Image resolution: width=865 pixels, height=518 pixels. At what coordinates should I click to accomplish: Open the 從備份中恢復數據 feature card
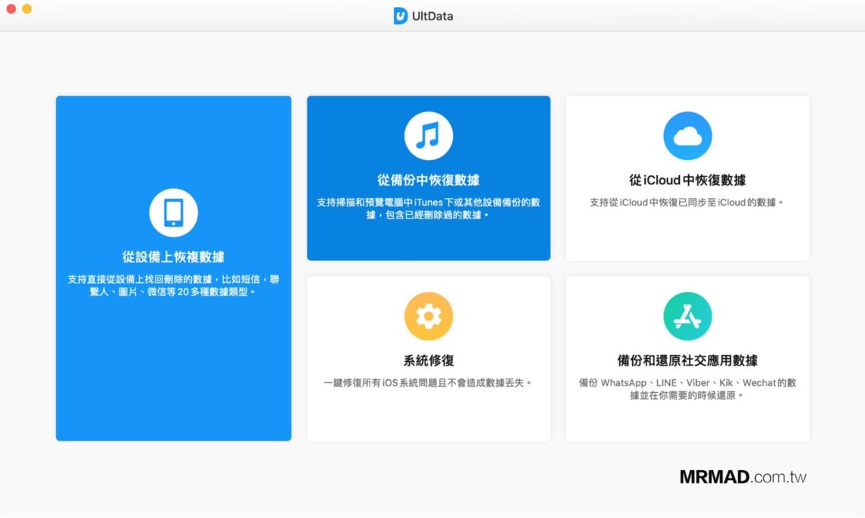pyautogui.click(x=429, y=177)
